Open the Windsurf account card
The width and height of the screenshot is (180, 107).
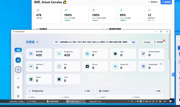coord(39,66)
